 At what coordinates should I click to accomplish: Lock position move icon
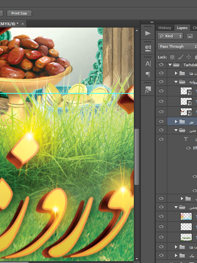pyautogui.click(x=188, y=57)
